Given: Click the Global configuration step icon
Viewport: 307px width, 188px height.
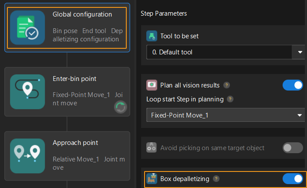Looking at the screenshot, I should click(x=27, y=27).
